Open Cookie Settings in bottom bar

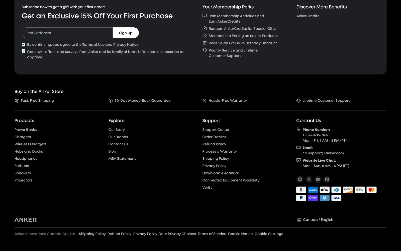(269, 234)
